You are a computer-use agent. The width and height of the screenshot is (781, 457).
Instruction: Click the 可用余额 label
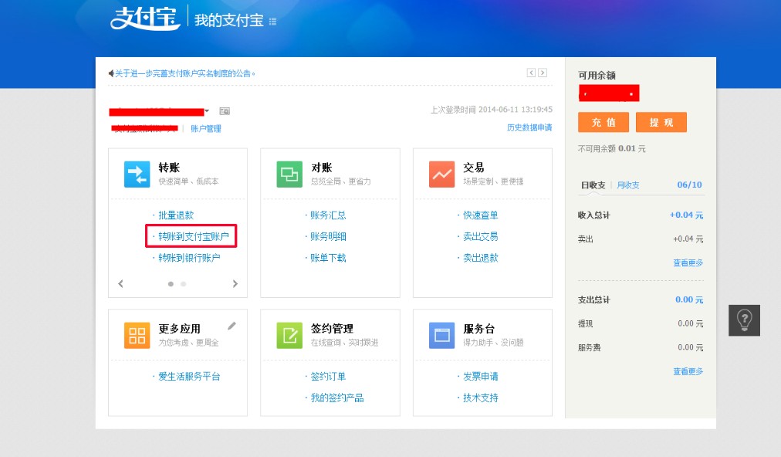[x=597, y=75]
